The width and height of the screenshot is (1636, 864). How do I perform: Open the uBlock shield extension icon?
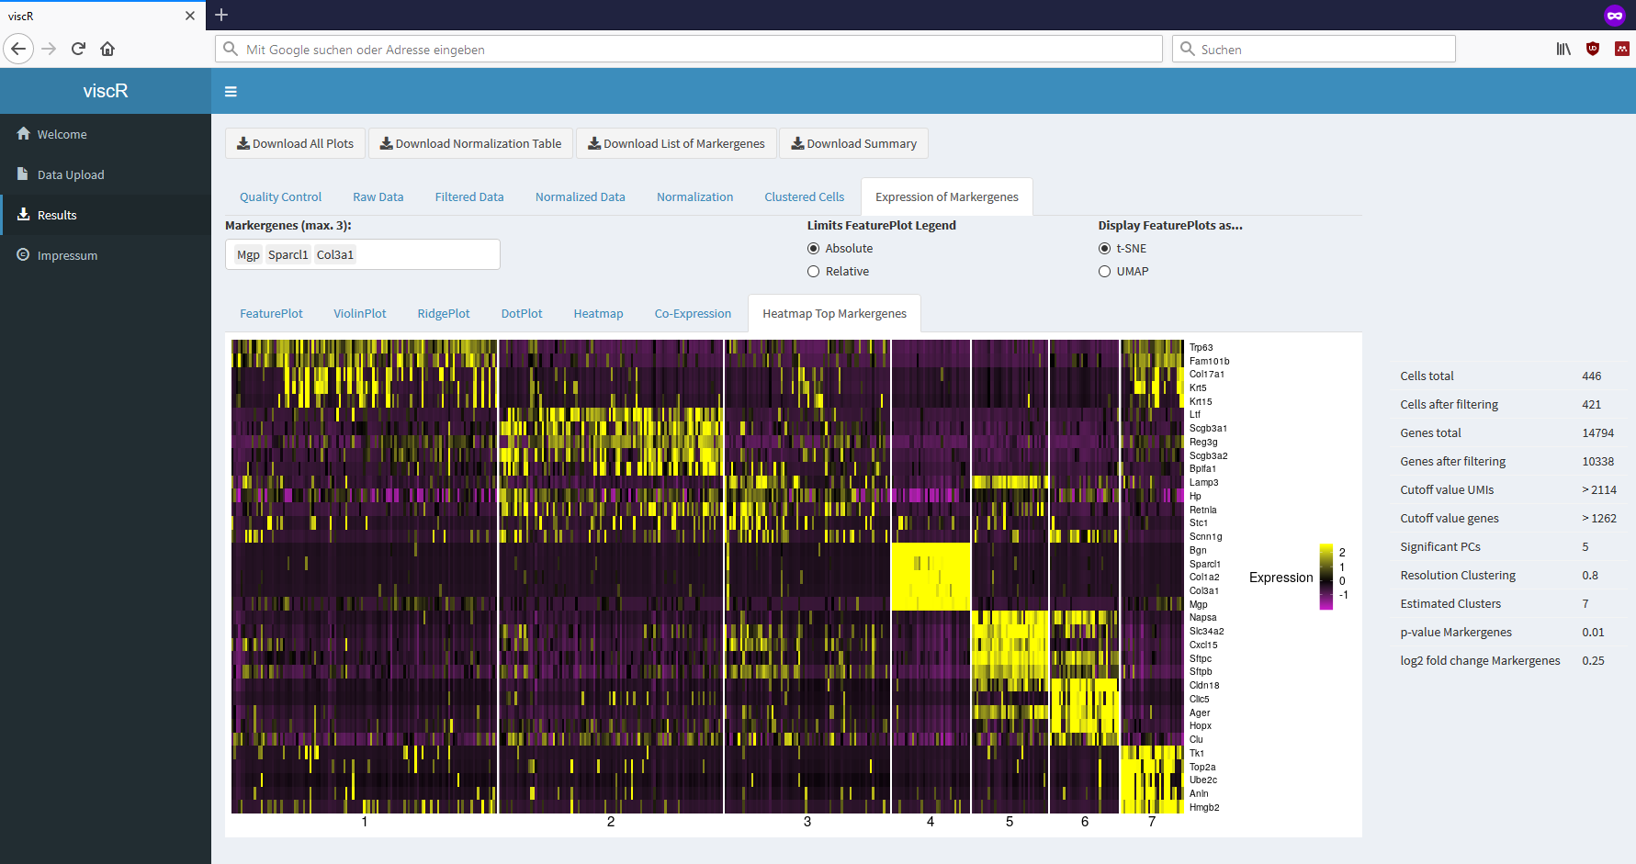(x=1593, y=49)
